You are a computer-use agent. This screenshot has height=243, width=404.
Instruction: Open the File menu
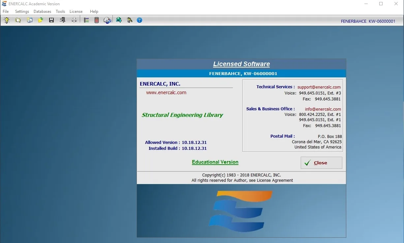click(6, 12)
